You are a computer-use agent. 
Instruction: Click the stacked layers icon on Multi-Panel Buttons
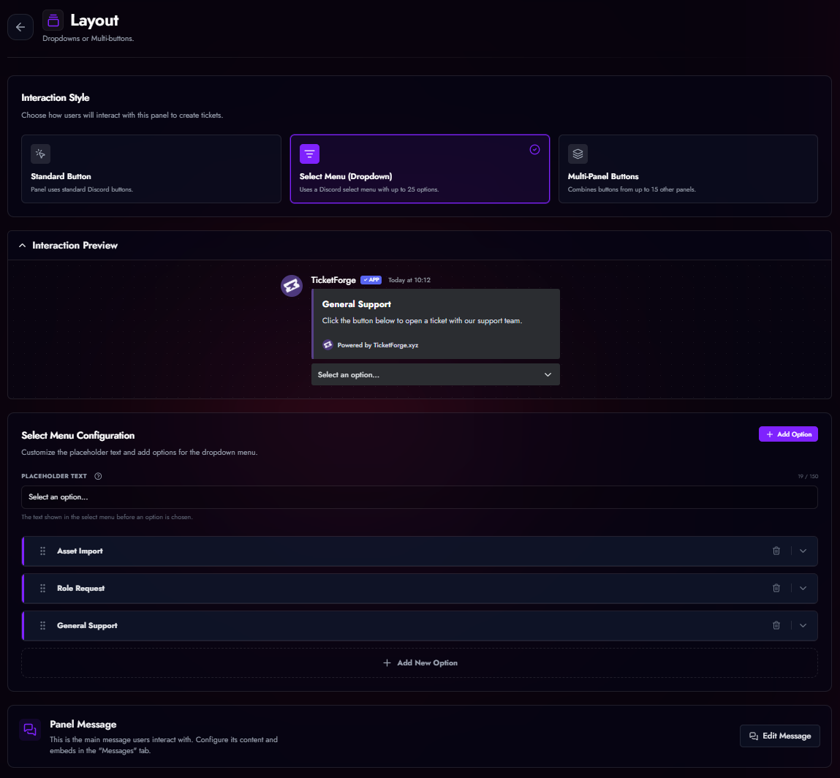578,154
